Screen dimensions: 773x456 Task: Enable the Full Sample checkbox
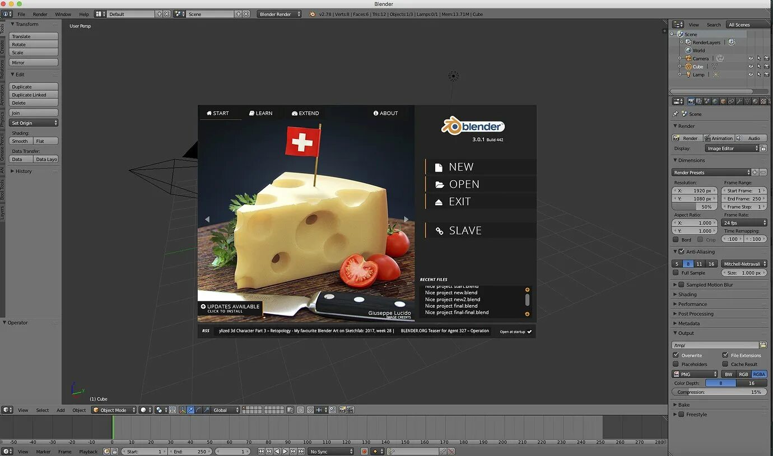coord(676,273)
